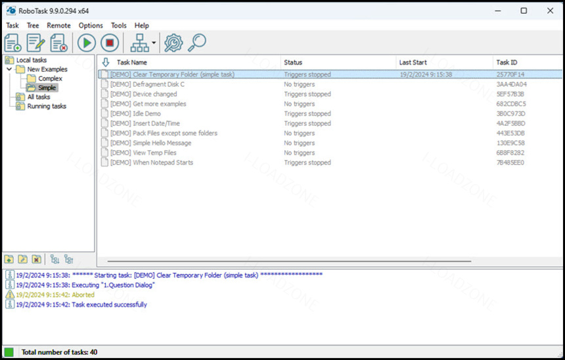Viewport: 565px width, 360px height.
Task: Click the edit folder icon below tree
Action: point(23,259)
